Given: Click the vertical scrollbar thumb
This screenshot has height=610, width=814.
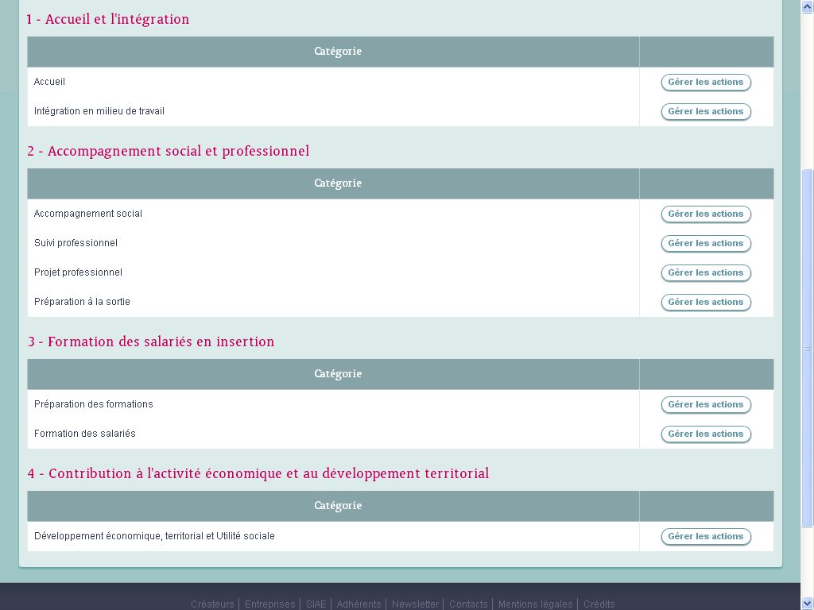Looking at the screenshot, I should pos(808,348).
